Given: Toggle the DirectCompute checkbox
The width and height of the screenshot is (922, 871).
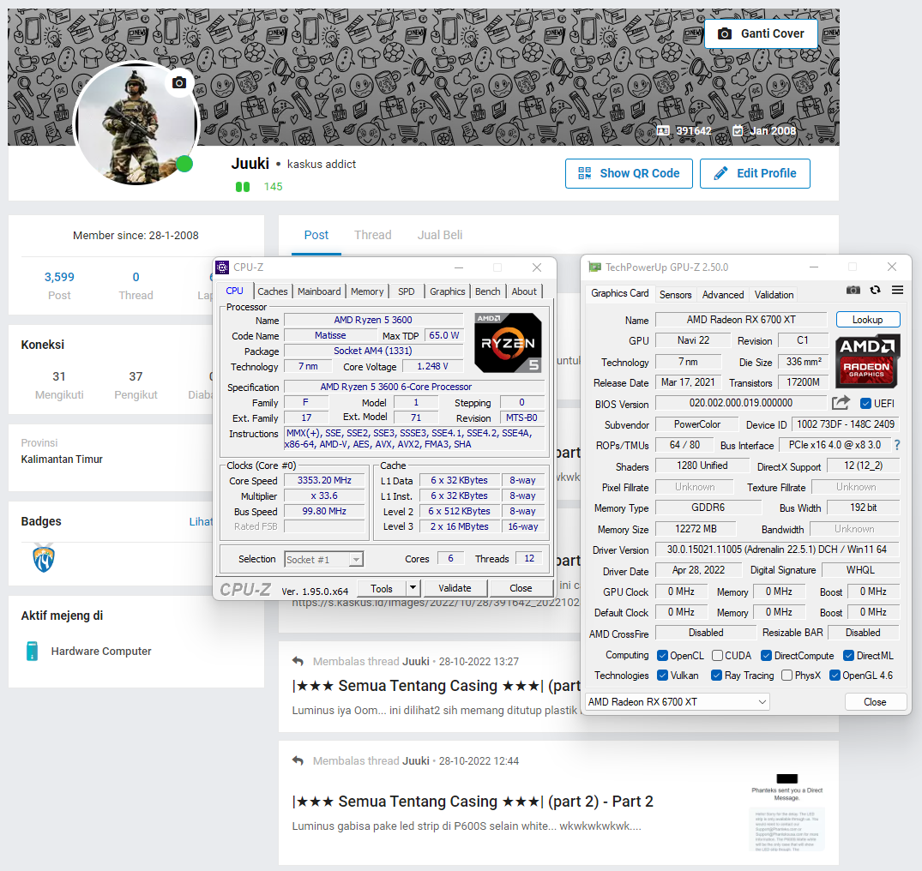Looking at the screenshot, I should [x=766, y=655].
